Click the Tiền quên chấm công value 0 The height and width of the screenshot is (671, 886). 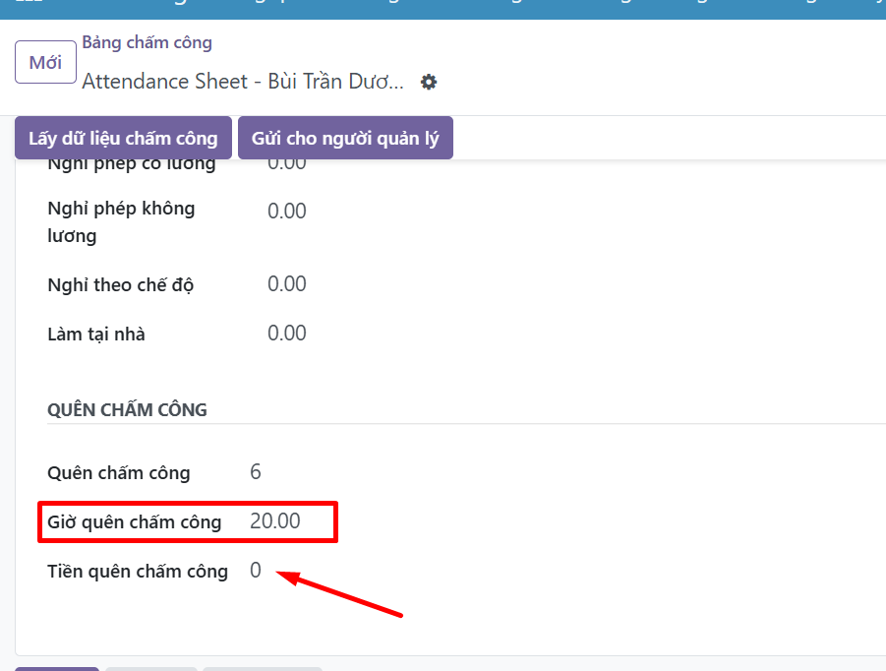(x=256, y=571)
